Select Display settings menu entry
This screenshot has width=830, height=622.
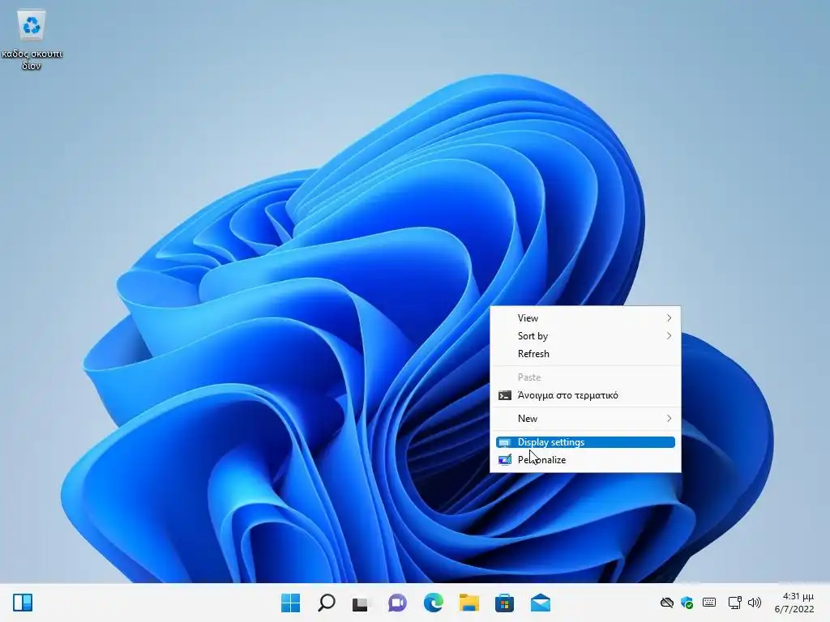point(585,442)
